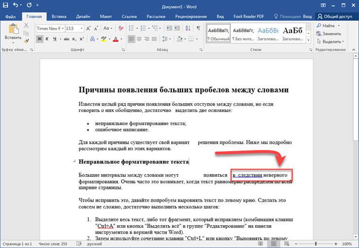The height and width of the screenshot is (248, 359).
Task: Align text to the left
Action: 131,39
